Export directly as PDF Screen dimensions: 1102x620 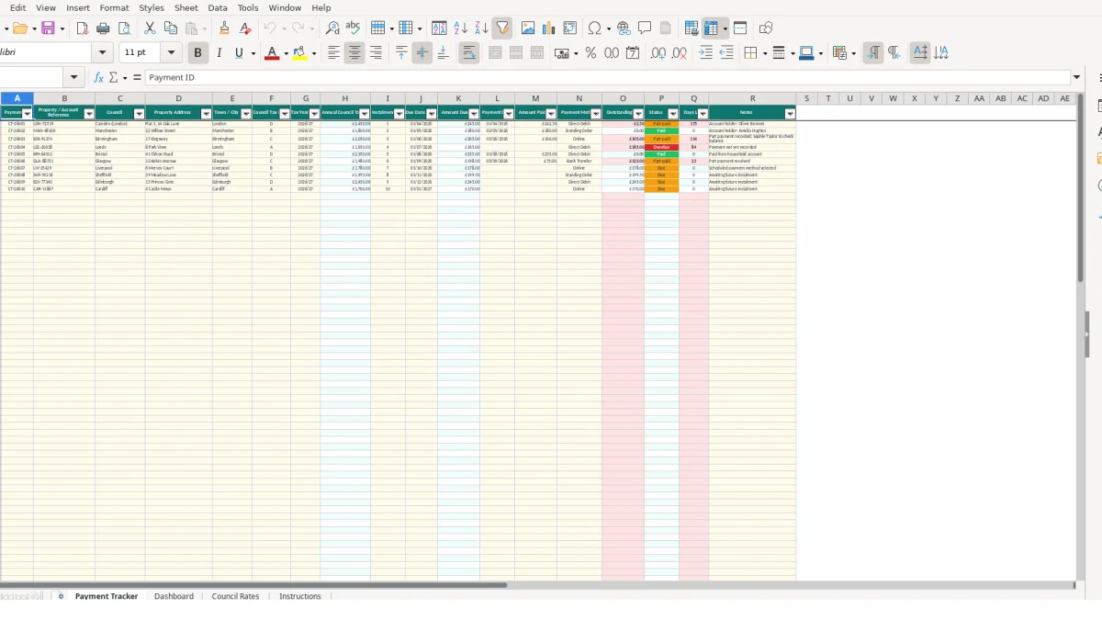pos(83,28)
